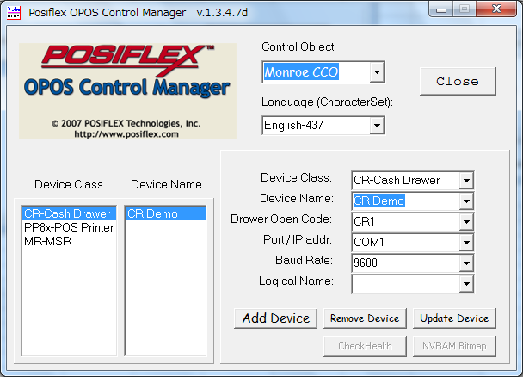Expand the Logical Name dropdown arrow
The width and height of the screenshot is (523, 377).
pos(466,284)
